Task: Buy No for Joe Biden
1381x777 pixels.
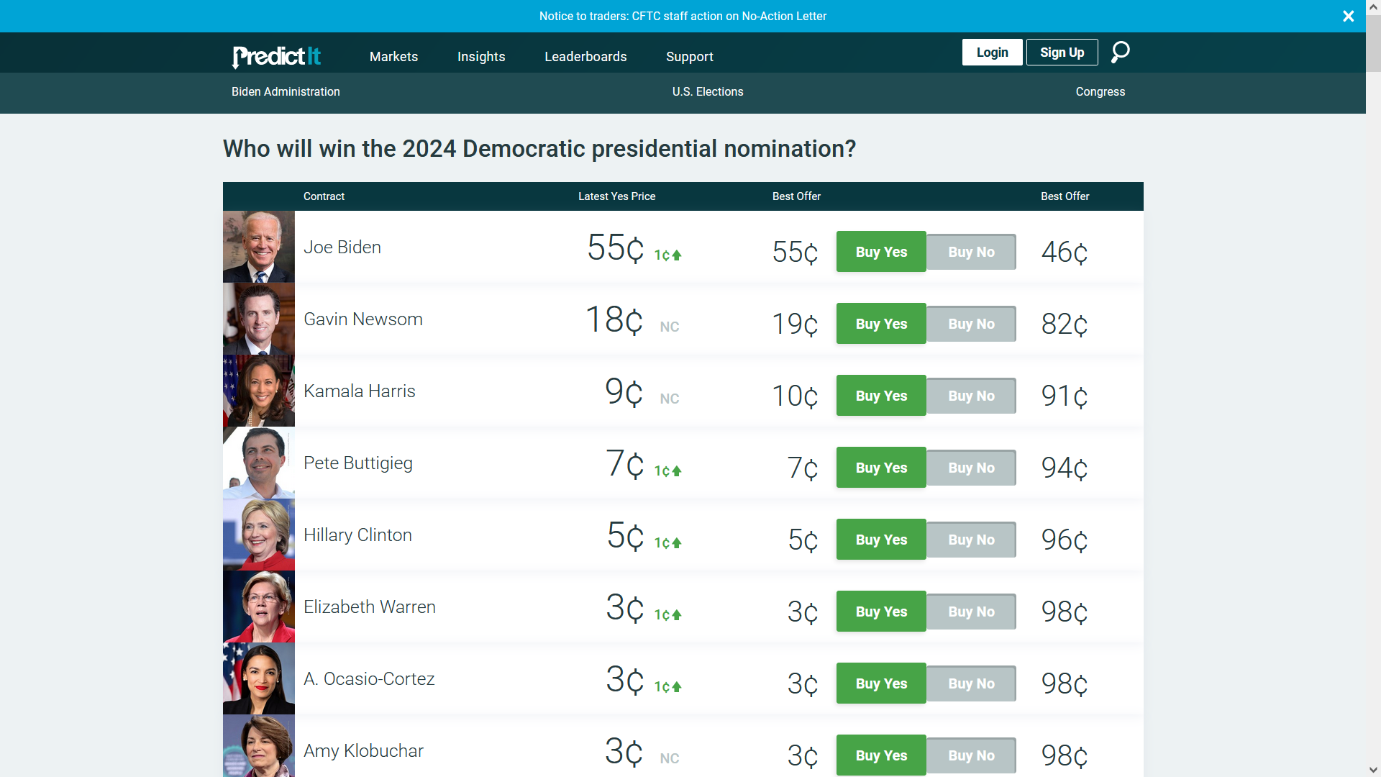Action: [x=971, y=252]
